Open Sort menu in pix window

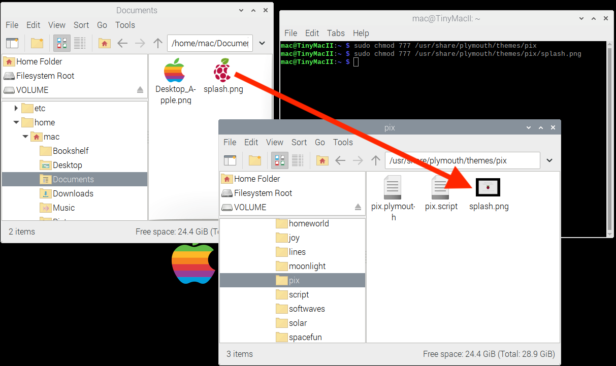tap(299, 142)
